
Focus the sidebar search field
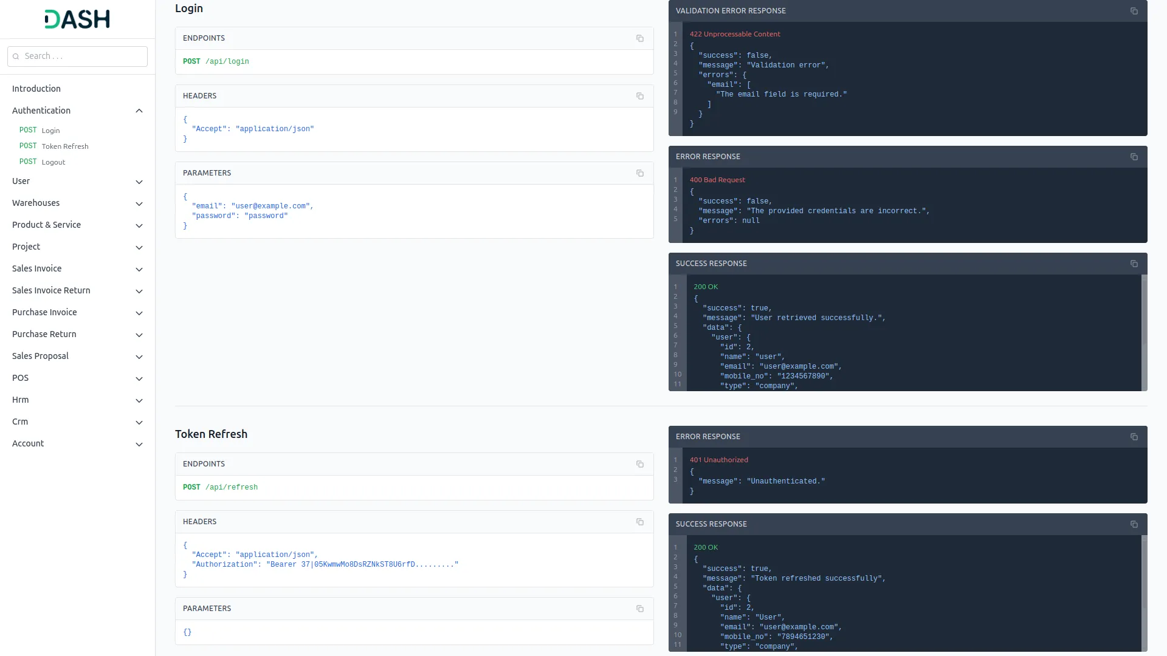click(x=77, y=56)
